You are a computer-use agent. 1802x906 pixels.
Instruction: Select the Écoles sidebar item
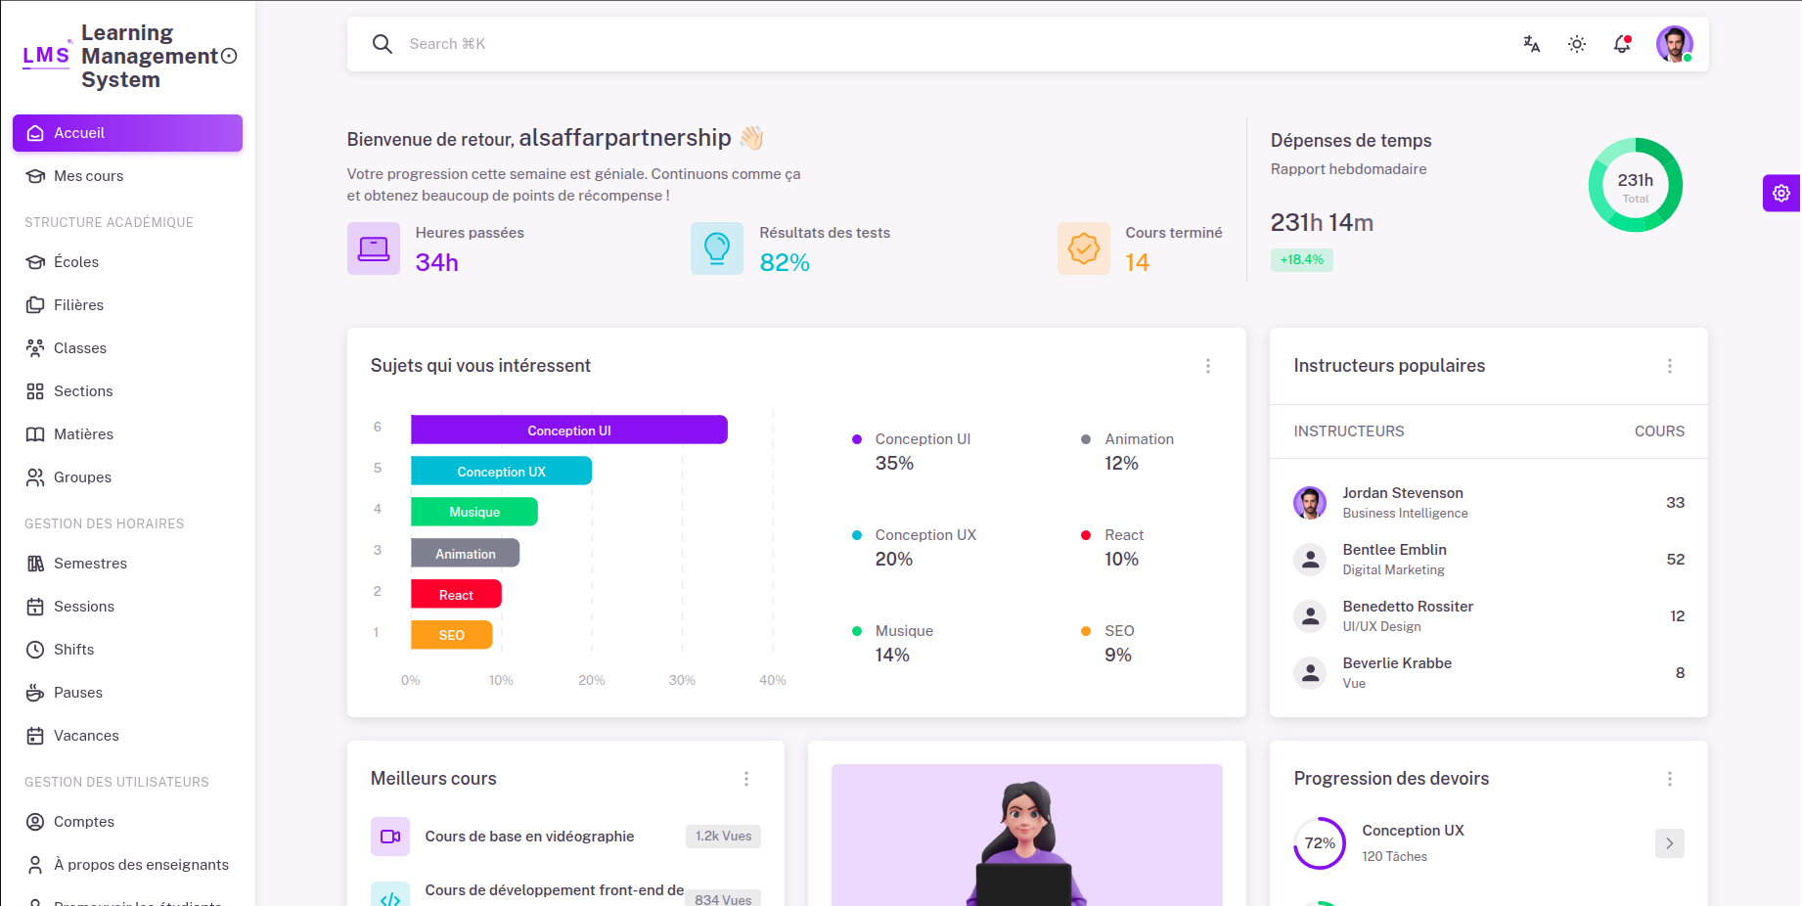76,261
